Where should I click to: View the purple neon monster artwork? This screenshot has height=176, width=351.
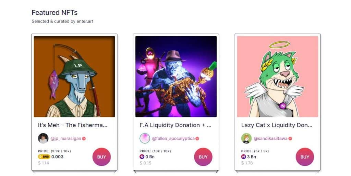176,76
